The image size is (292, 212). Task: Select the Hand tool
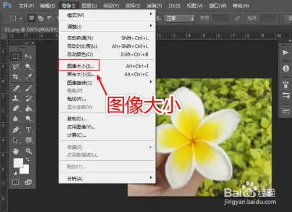16,151
